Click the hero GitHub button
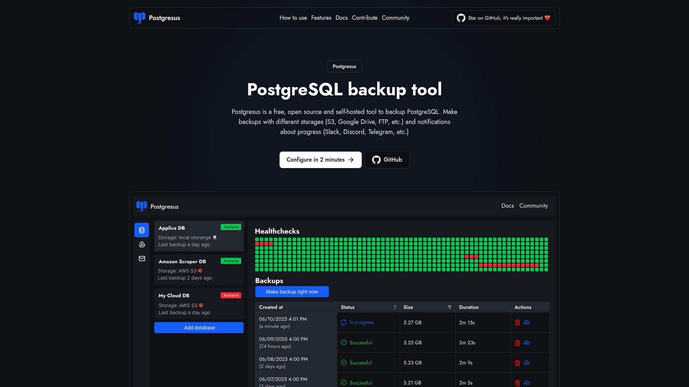Screen dimensions: 689x387 click(x=387, y=160)
